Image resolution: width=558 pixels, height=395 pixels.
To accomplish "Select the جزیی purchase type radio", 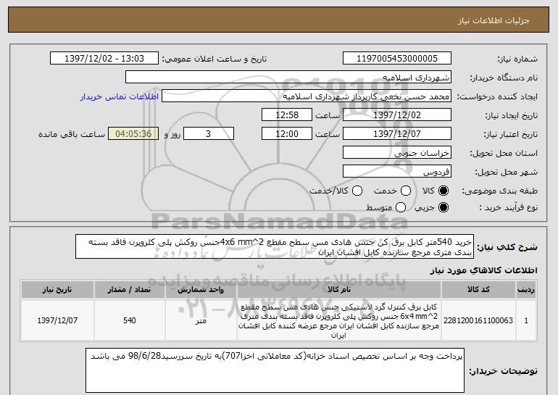I will pyautogui.click(x=444, y=207).
